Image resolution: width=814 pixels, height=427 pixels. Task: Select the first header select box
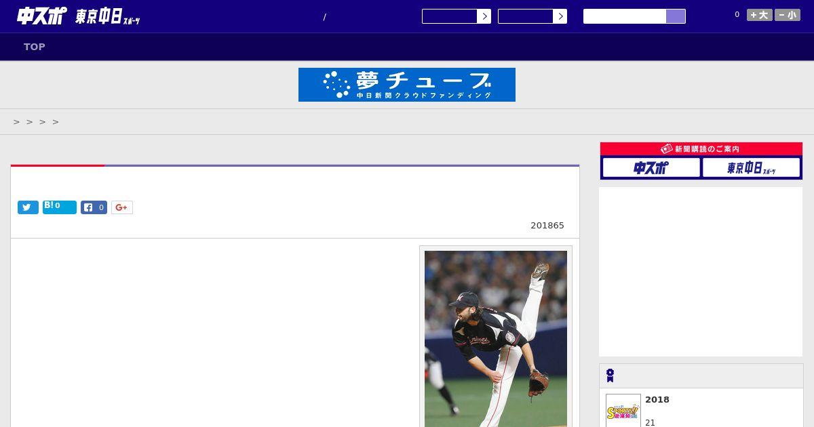pyautogui.click(x=449, y=16)
